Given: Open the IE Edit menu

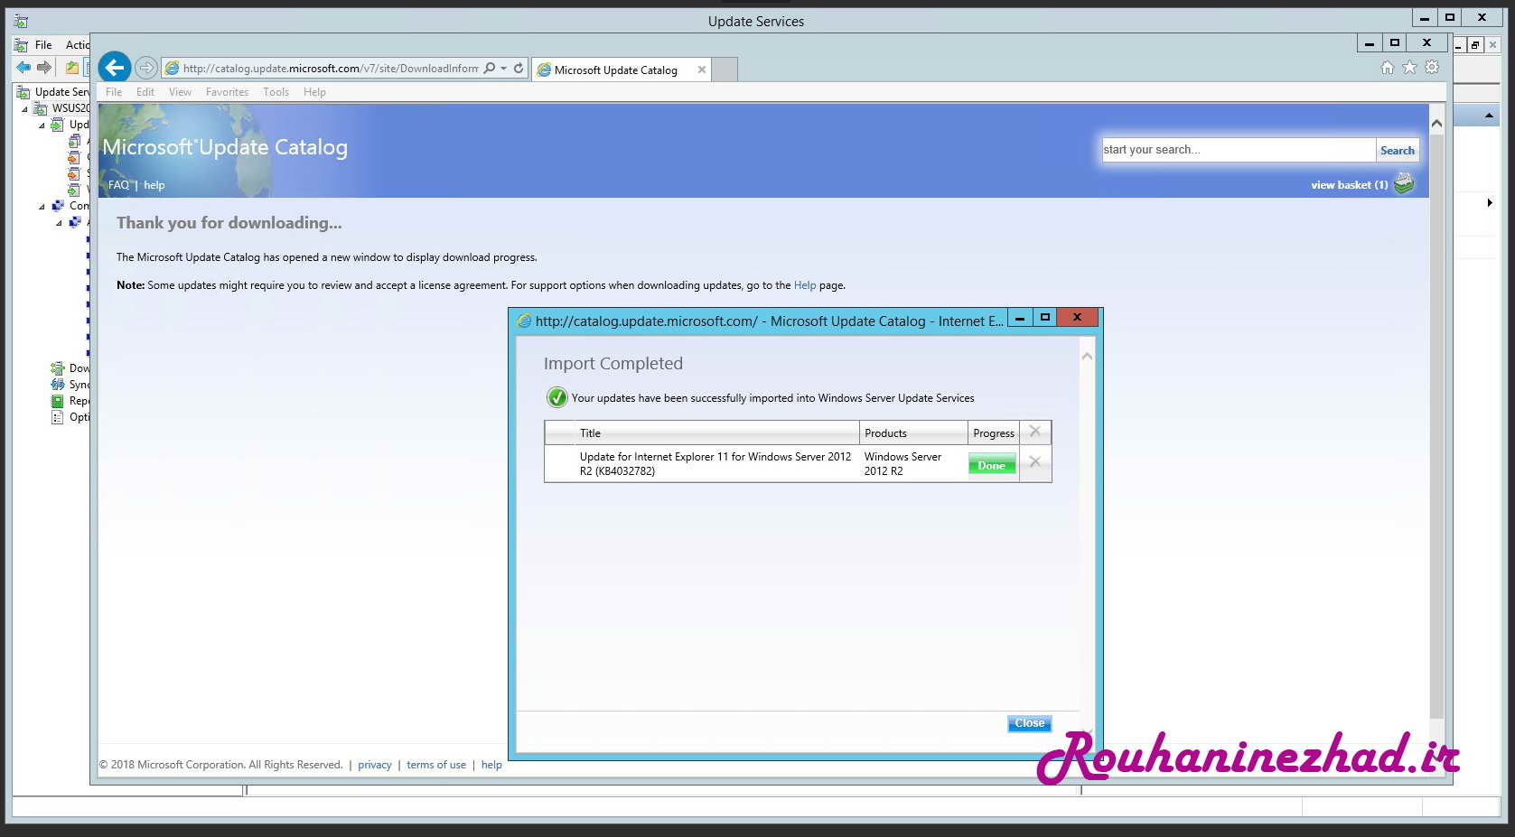Looking at the screenshot, I should 145,92.
